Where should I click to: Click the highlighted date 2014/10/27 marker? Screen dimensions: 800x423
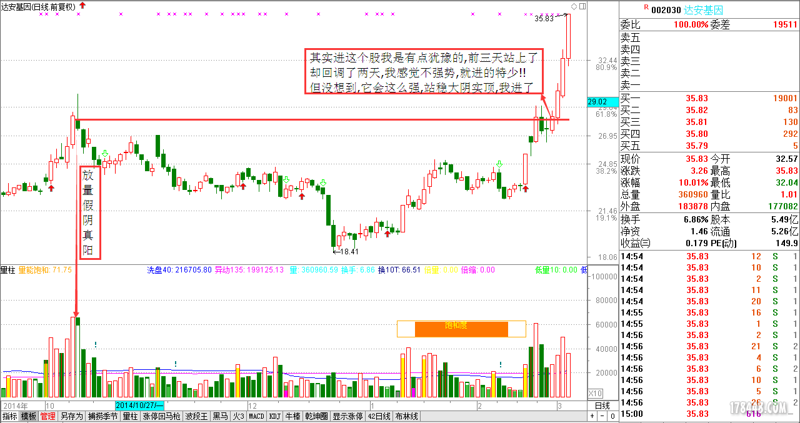tap(139, 405)
